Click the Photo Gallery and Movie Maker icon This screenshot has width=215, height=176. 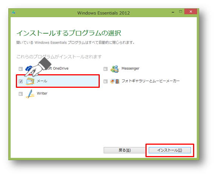[x=115, y=81]
